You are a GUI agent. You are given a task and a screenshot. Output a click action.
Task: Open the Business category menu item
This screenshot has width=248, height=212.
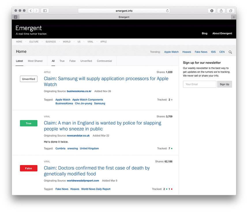(x=51, y=42)
